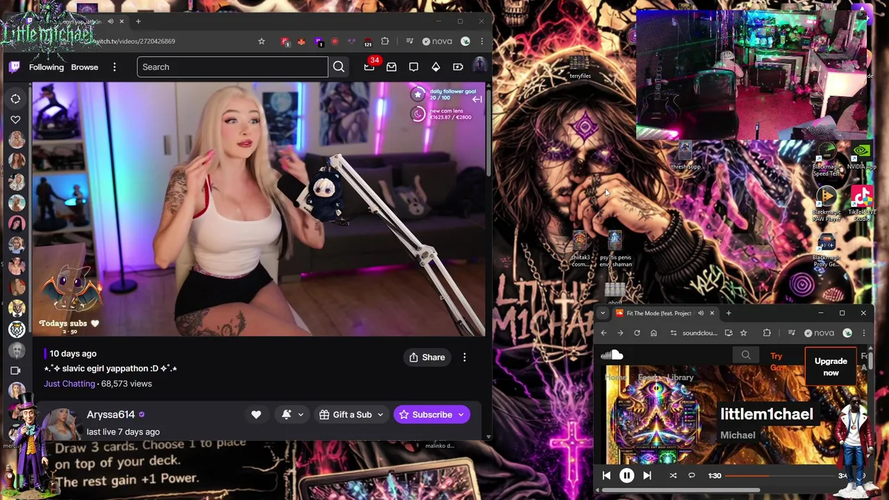Open Chrome three-dot menu in SoundCloud window

pos(863,333)
